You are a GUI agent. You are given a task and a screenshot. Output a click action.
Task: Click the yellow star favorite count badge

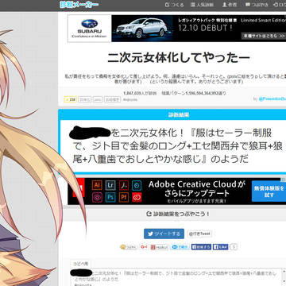click(x=71, y=100)
